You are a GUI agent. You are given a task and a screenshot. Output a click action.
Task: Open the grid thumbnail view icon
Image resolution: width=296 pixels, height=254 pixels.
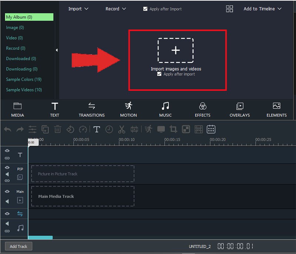coord(229,9)
